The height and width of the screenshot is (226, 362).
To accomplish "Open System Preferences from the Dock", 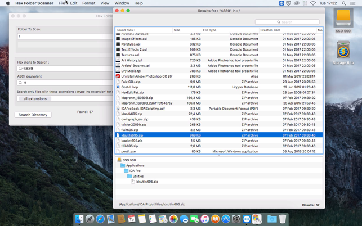I will click(236, 219).
